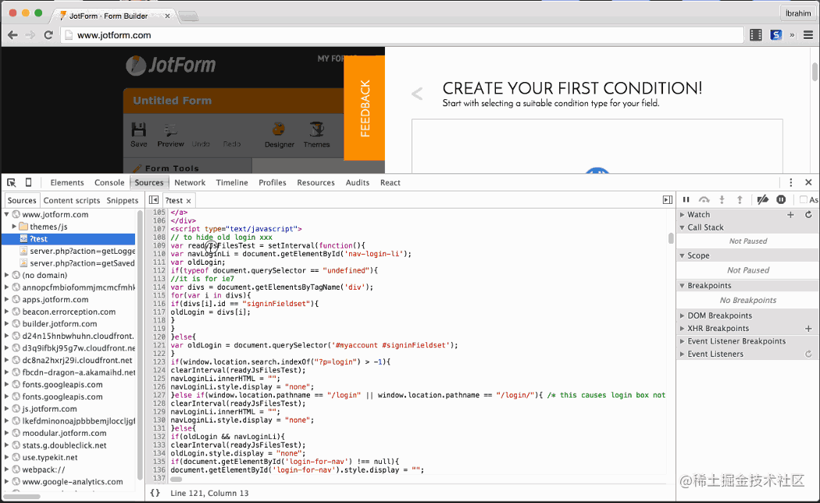Screen dimensions: 820x503
Task: Expand the themes/js folder
Action: click(x=14, y=227)
